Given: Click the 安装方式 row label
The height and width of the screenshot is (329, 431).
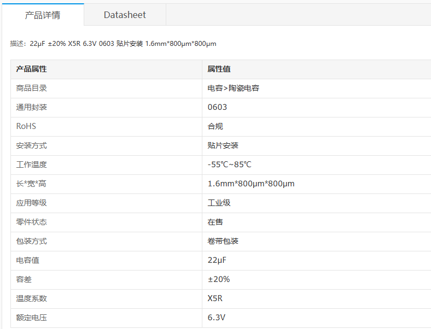Looking at the screenshot, I should click(31, 145).
